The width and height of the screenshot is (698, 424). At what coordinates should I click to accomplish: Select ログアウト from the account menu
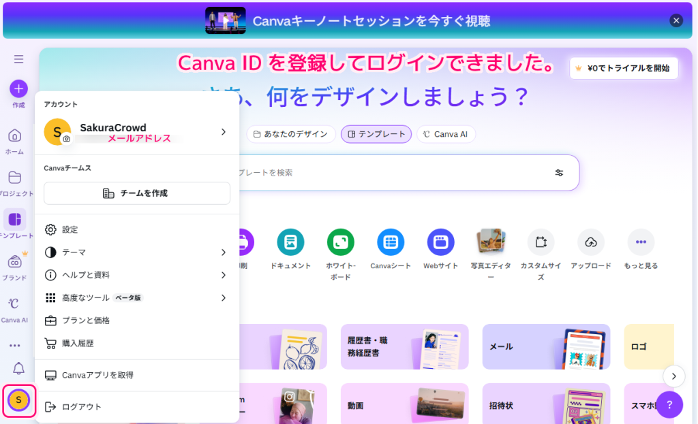point(136,406)
